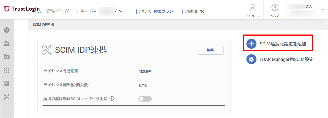This screenshot has width=328, height=118.
Task: Click the マイページ person icon
Action: tap(253, 8)
